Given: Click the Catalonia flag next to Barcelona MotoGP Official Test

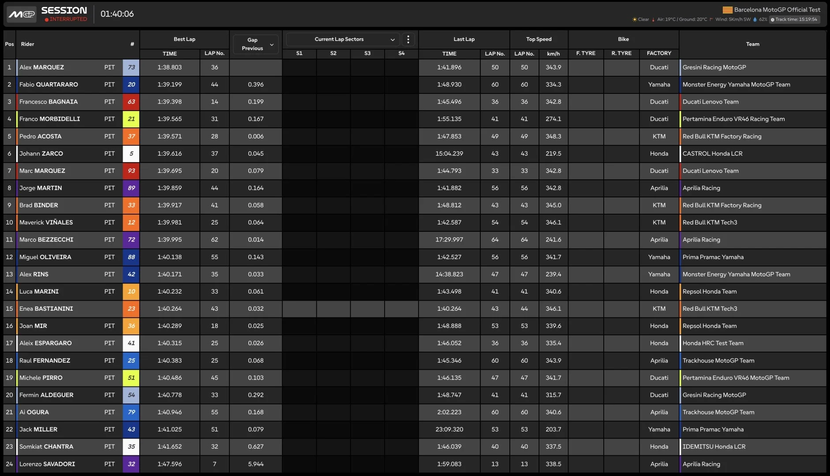Looking at the screenshot, I should coord(727,10).
